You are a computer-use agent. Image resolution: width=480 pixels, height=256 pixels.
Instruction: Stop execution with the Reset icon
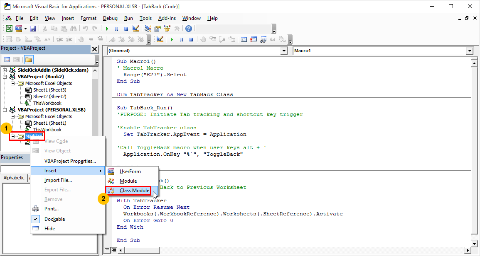point(126,28)
